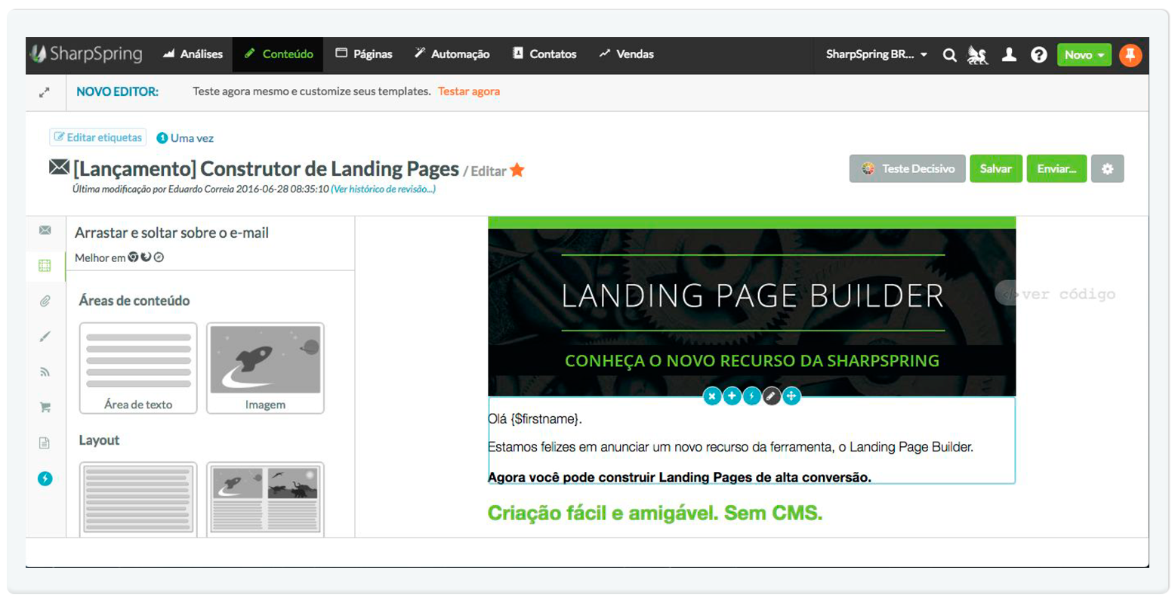Open the Páginas menu
The width and height of the screenshot is (1175, 604).
click(x=364, y=54)
